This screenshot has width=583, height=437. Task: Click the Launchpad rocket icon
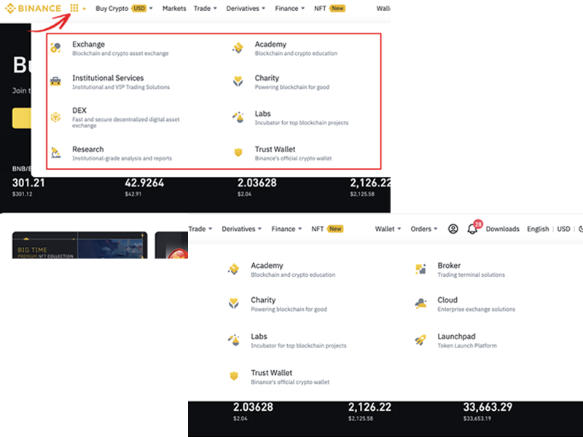[420, 339]
